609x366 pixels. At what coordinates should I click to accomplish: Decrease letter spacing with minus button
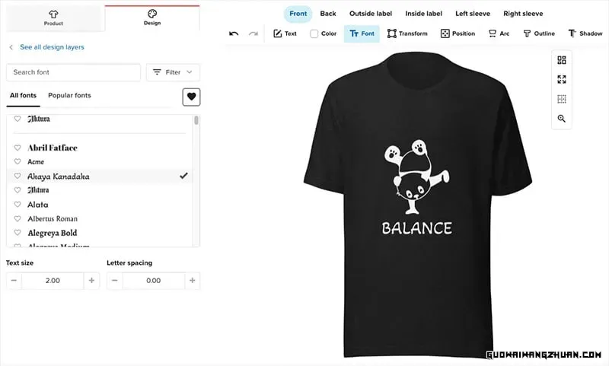click(115, 281)
